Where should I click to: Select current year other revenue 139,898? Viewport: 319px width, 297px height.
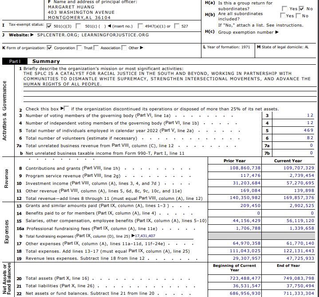point(304,191)
